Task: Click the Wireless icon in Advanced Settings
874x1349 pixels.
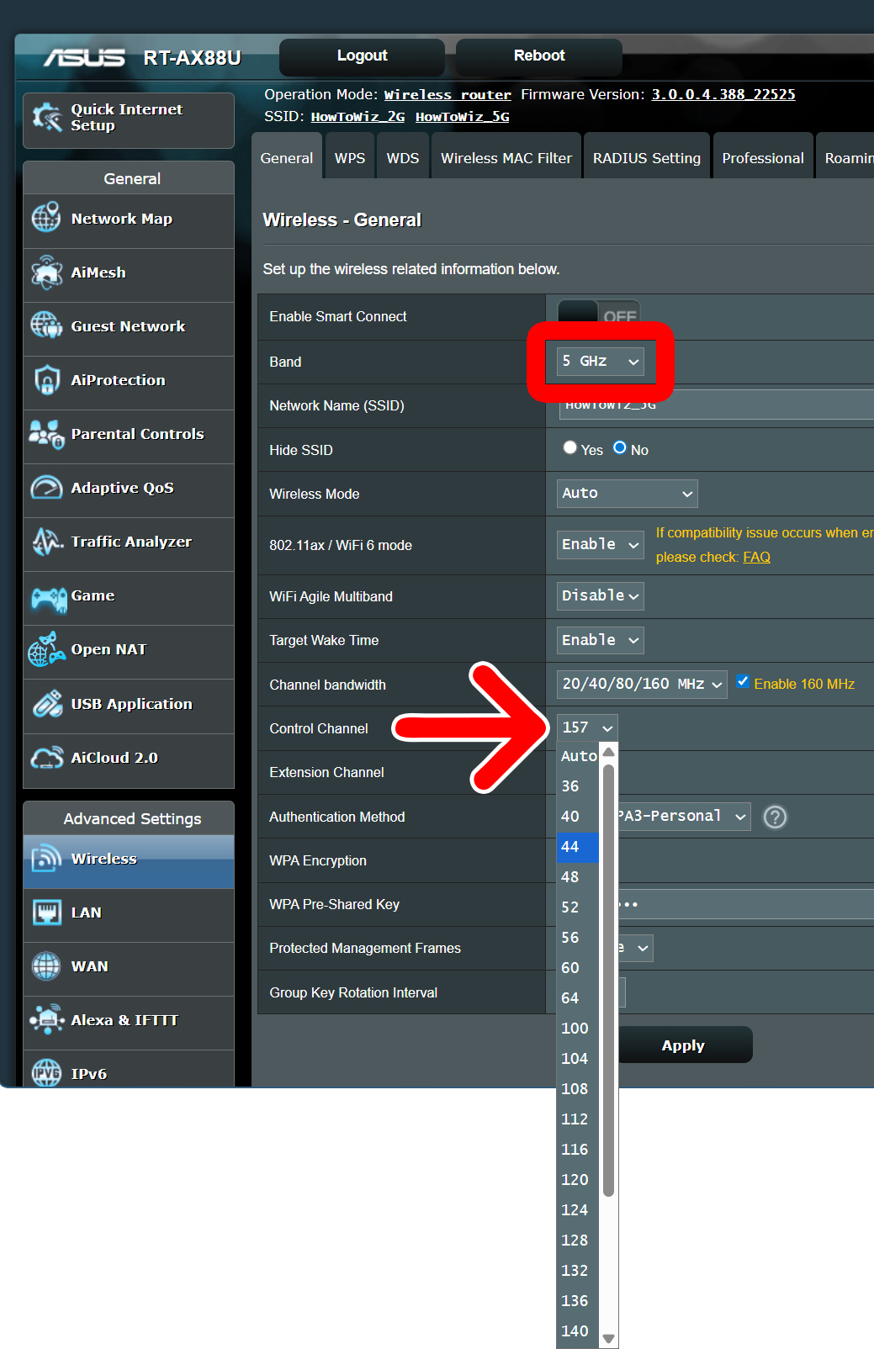Action: [x=46, y=859]
